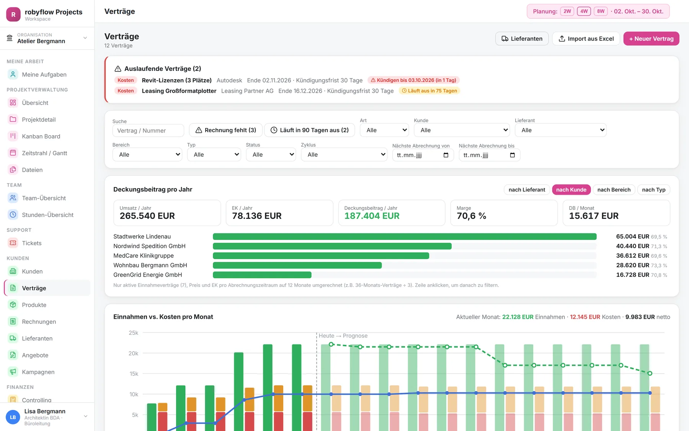Click the Dateien icon in sidebar

pos(13,169)
